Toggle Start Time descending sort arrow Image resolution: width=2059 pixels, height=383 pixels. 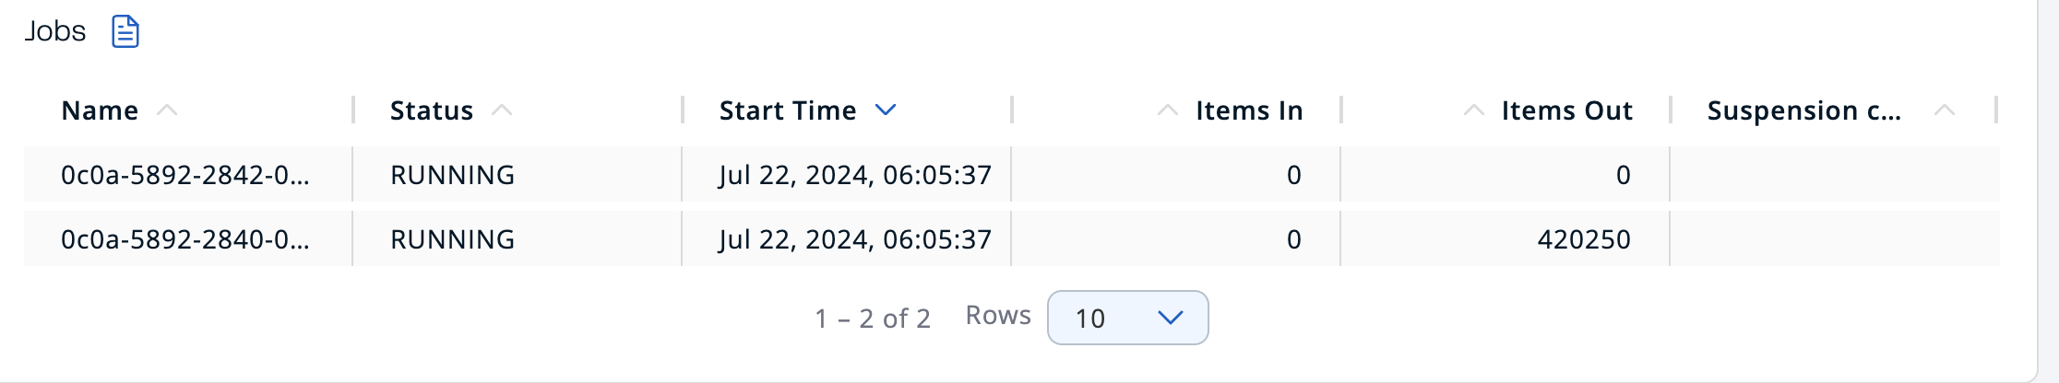pyautogui.click(x=886, y=110)
